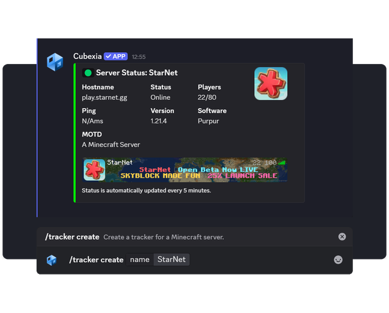
Task: Click the Purpur software value
Action: click(208, 121)
